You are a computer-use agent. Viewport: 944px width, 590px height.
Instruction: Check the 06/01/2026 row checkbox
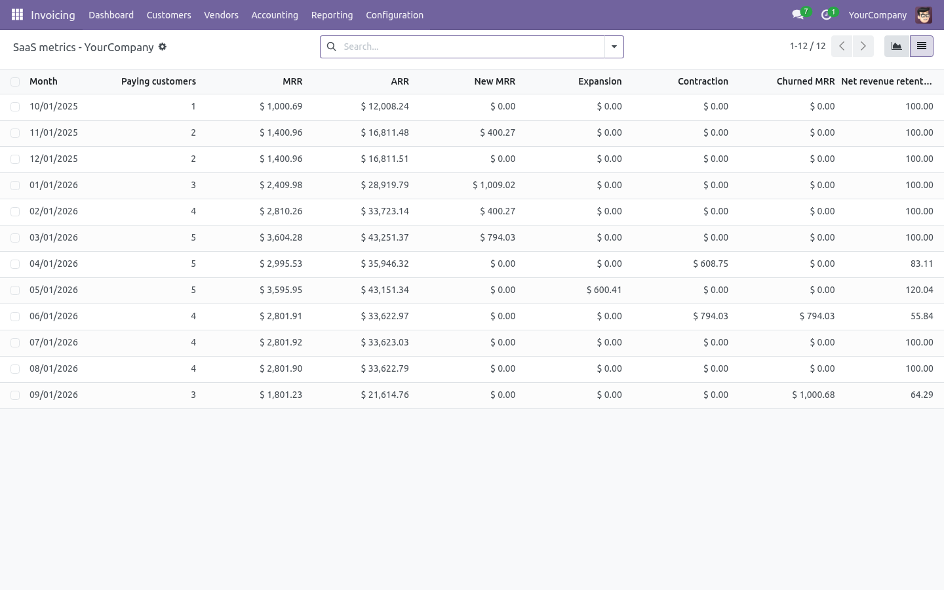(15, 317)
